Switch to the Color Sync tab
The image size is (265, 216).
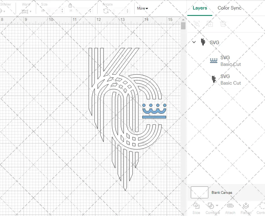[x=230, y=8]
